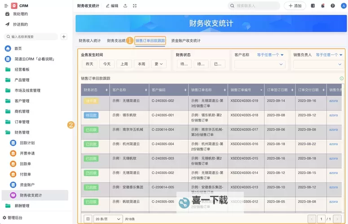Open 销售负责人 等于任意一个 condition dropdown
The height and width of the screenshot is (224, 348).
329,55
